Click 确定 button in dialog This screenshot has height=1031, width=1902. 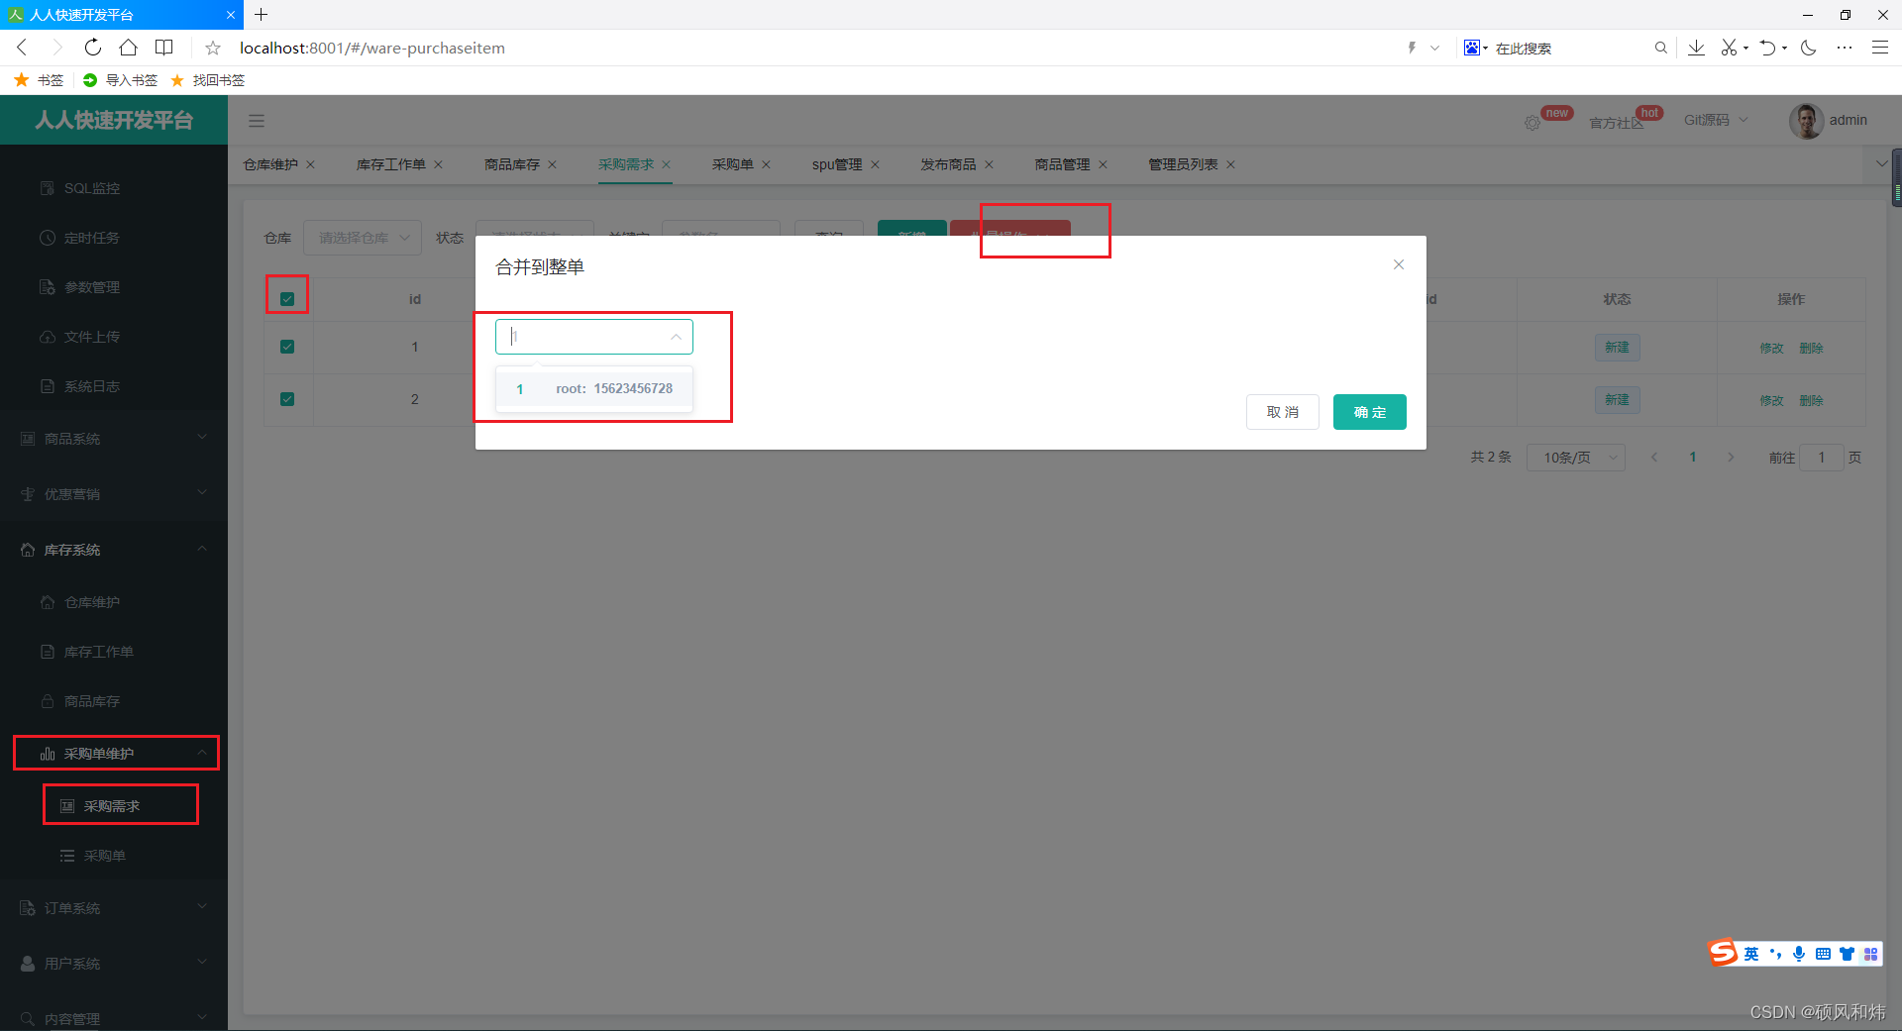(x=1370, y=412)
